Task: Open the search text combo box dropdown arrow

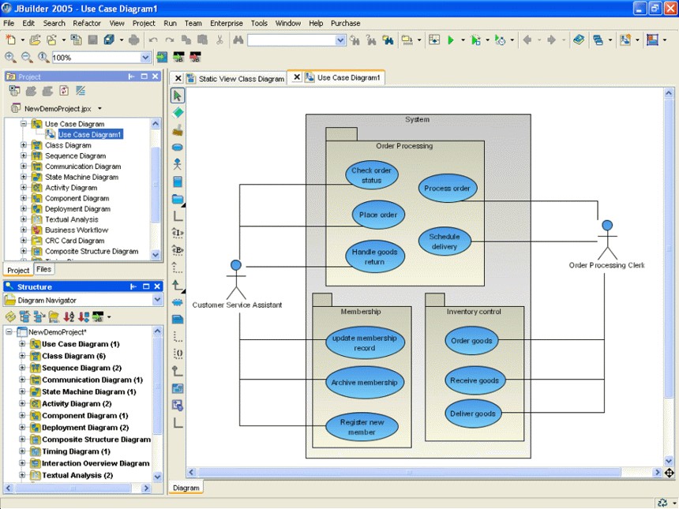Action: [x=340, y=40]
